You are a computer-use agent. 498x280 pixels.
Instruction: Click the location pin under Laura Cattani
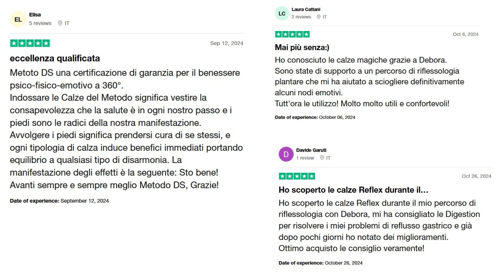click(x=319, y=17)
